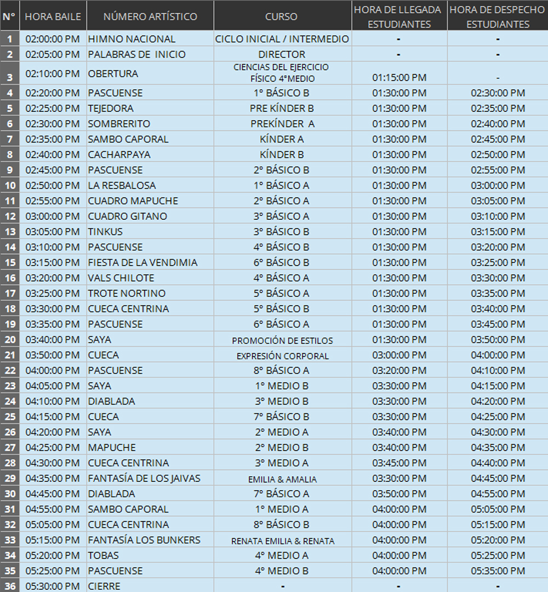Click row number 20
548x592 pixels.
pos(10,339)
